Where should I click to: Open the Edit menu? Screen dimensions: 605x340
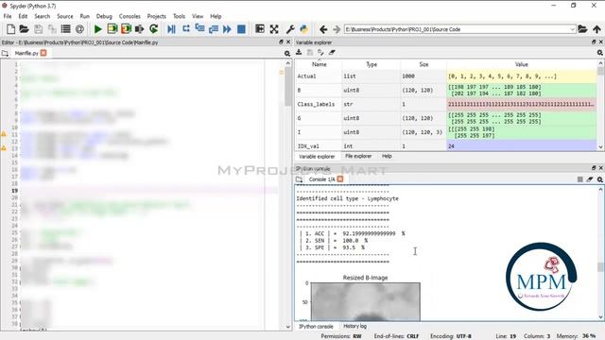pyautogui.click(x=23, y=16)
